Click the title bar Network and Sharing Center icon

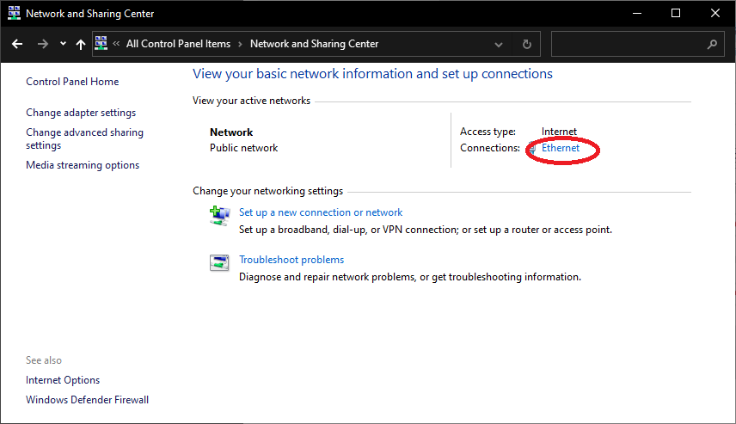pyautogui.click(x=14, y=13)
